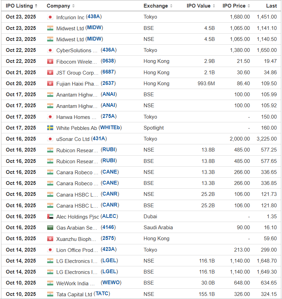Screen dimensions: 282x299
Task: Select the Oct 15, 2025 listing date
Action: coord(21,239)
